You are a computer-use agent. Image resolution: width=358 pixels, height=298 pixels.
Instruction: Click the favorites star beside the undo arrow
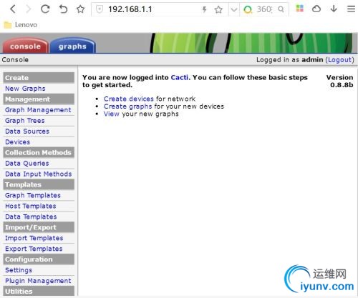point(80,9)
